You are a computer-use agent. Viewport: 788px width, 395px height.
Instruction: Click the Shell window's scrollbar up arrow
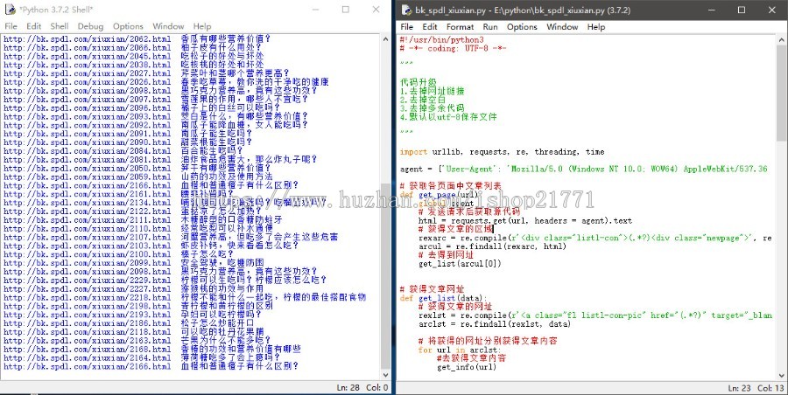point(385,39)
